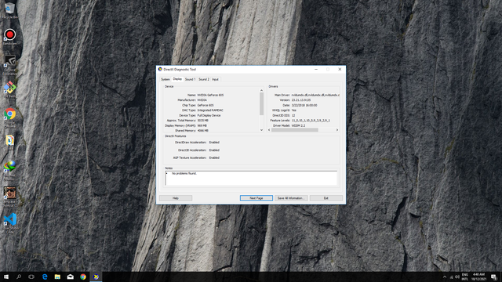The width and height of the screenshot is (502, 282).
Task: Switch to the Sound 1 tab
Action: [190, 79]
